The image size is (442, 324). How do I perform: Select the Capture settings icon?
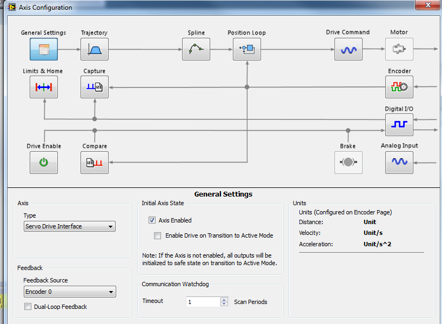[95, 87]
